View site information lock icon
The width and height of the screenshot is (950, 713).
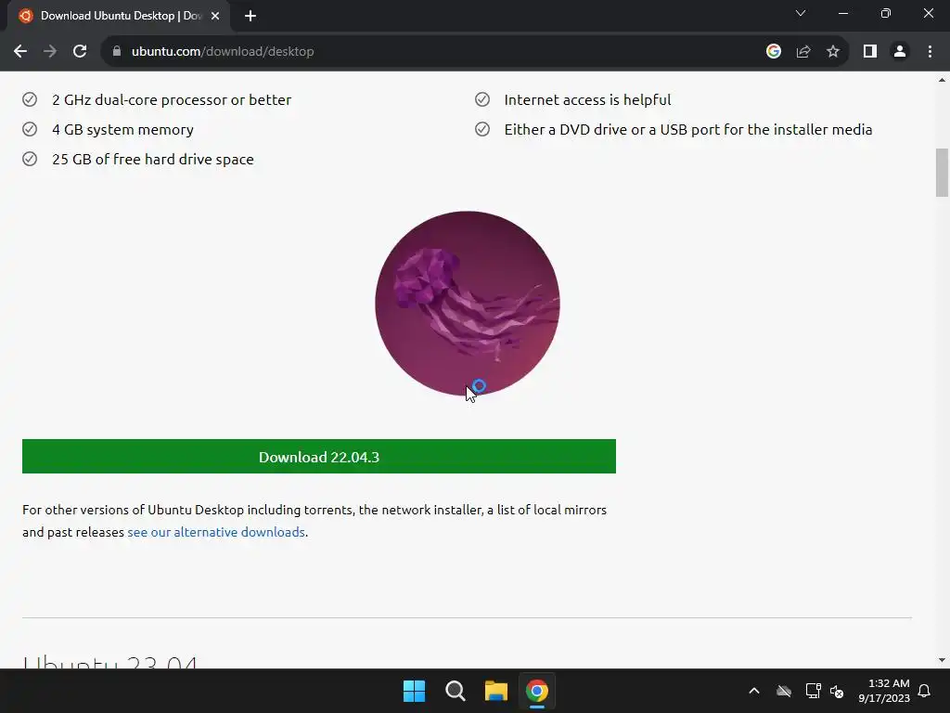pyautogui.click(x=117, y=52)
